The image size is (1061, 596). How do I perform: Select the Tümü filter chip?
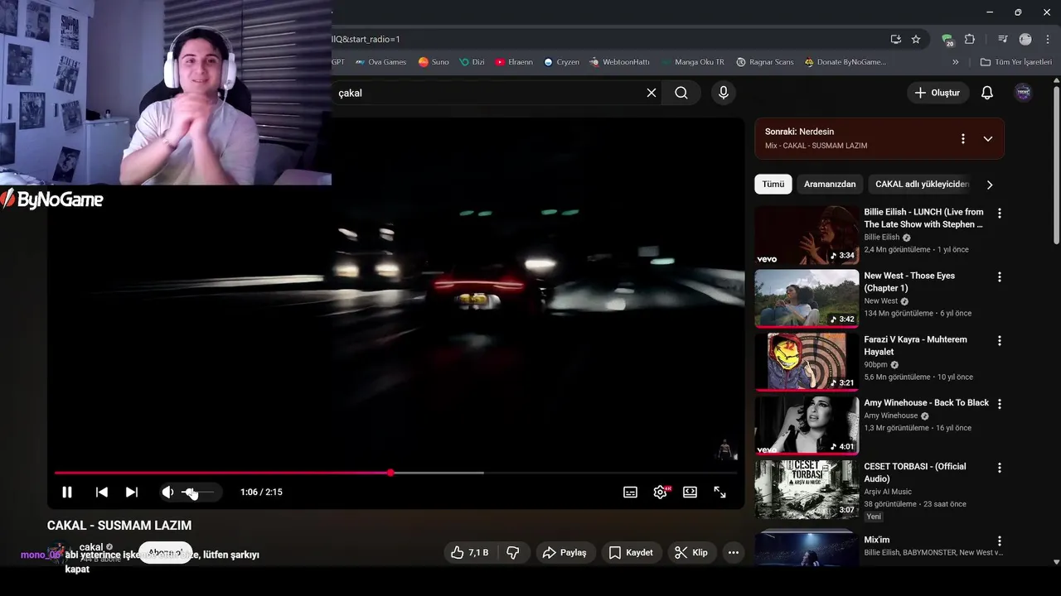[773, 184]
